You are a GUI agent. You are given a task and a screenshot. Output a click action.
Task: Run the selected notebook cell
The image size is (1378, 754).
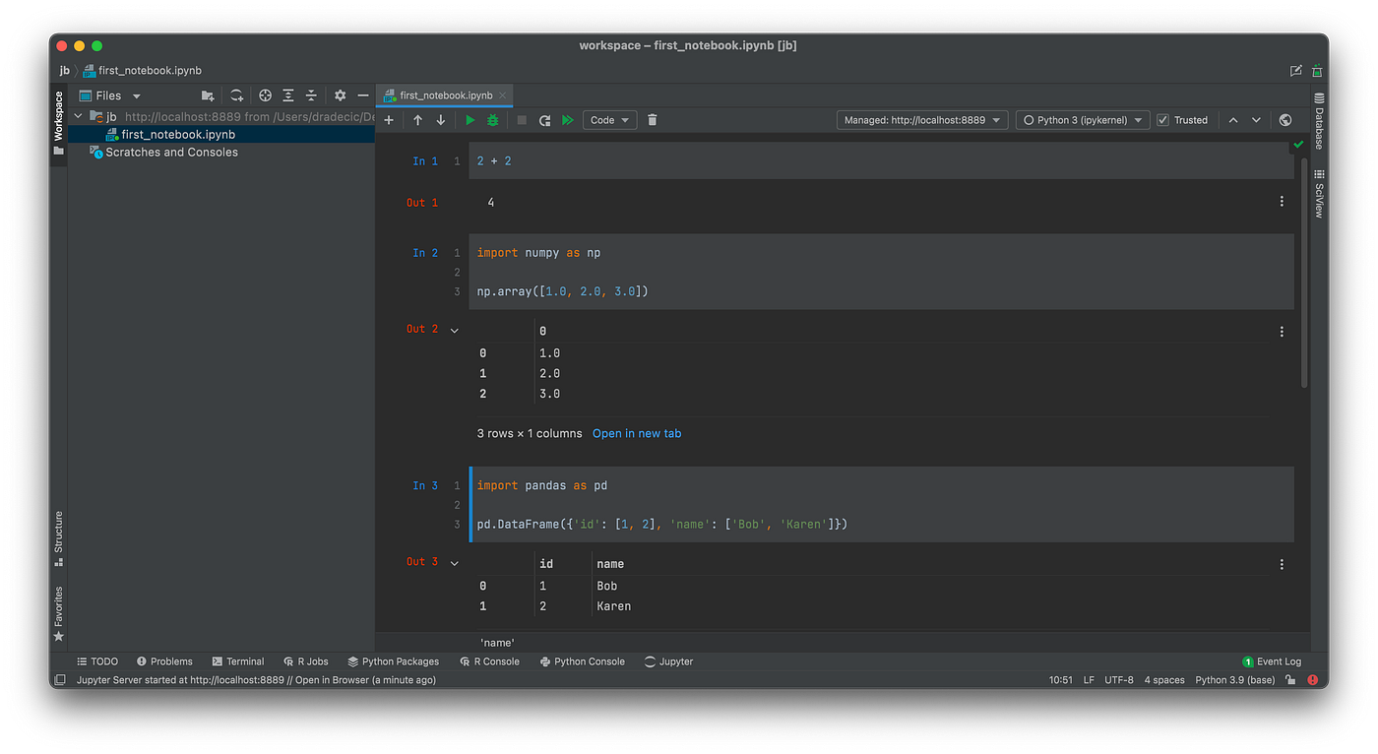[470, 119]
